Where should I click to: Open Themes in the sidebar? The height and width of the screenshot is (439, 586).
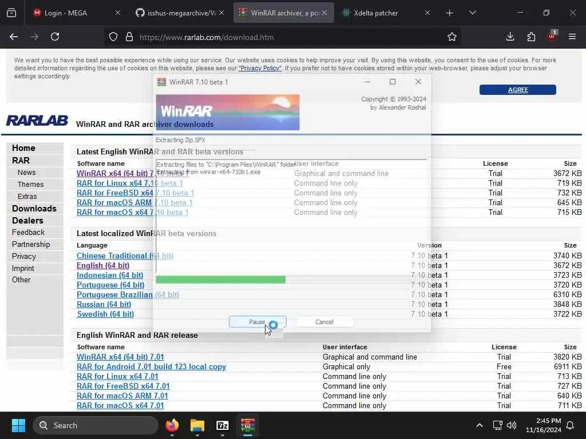(31, 185)
